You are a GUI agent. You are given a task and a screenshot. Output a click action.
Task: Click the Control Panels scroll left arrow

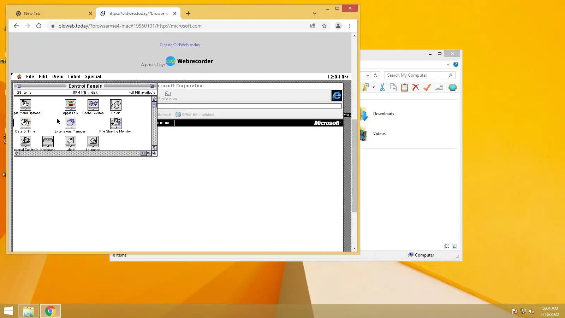(x=17, y=153)
